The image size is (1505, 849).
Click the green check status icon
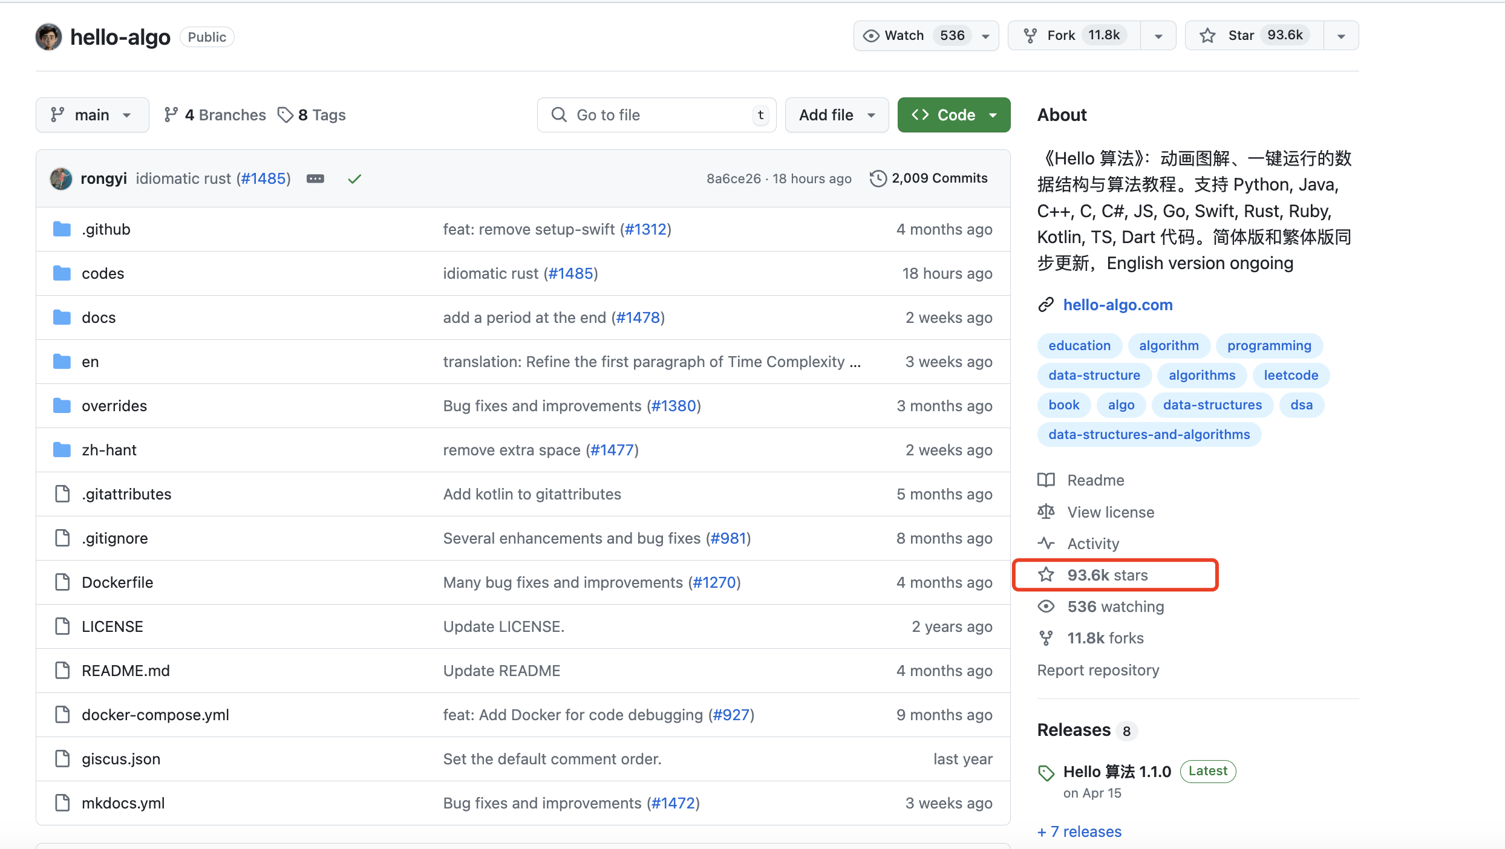coord(354,178)
